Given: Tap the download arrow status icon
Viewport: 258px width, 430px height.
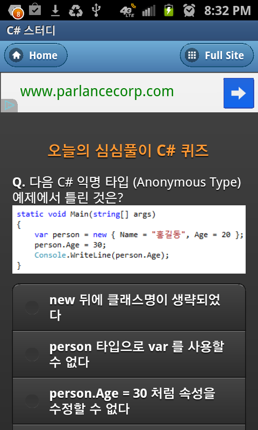Looking at the screenshot, I should (x=56, y=10).
